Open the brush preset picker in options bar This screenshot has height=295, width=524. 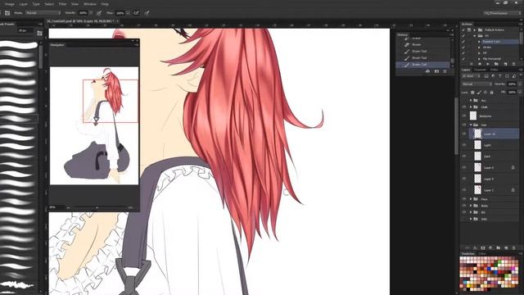(x=7, y=13)
